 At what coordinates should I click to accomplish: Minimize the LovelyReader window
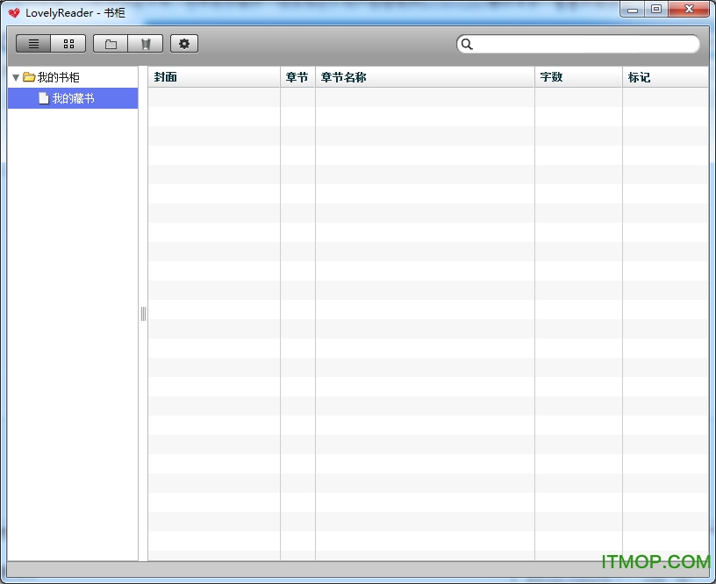pyautogui.click(x=632, y=10)
